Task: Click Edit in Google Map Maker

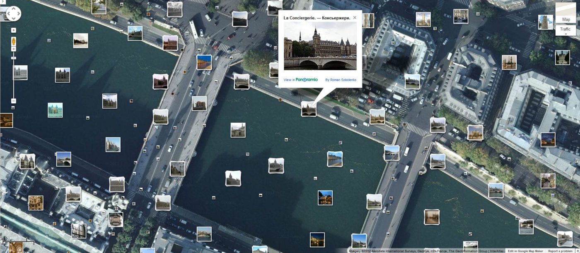Action: [525, 251]
